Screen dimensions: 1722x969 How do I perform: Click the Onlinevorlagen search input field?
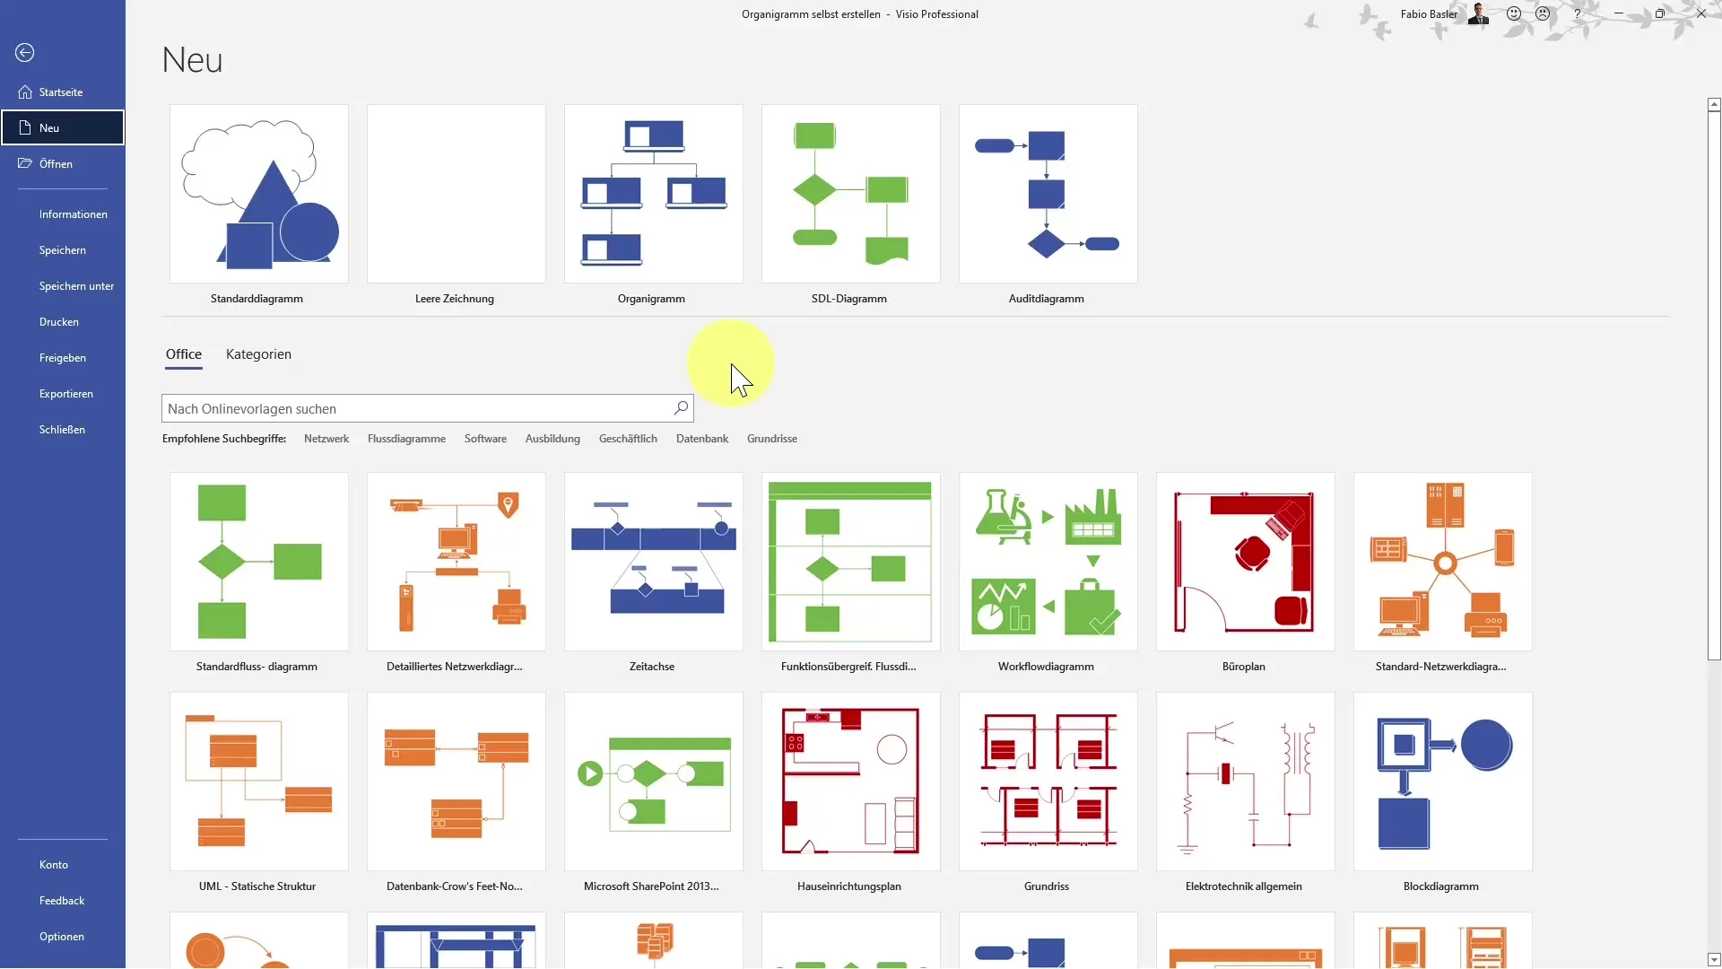coord(420,408)
